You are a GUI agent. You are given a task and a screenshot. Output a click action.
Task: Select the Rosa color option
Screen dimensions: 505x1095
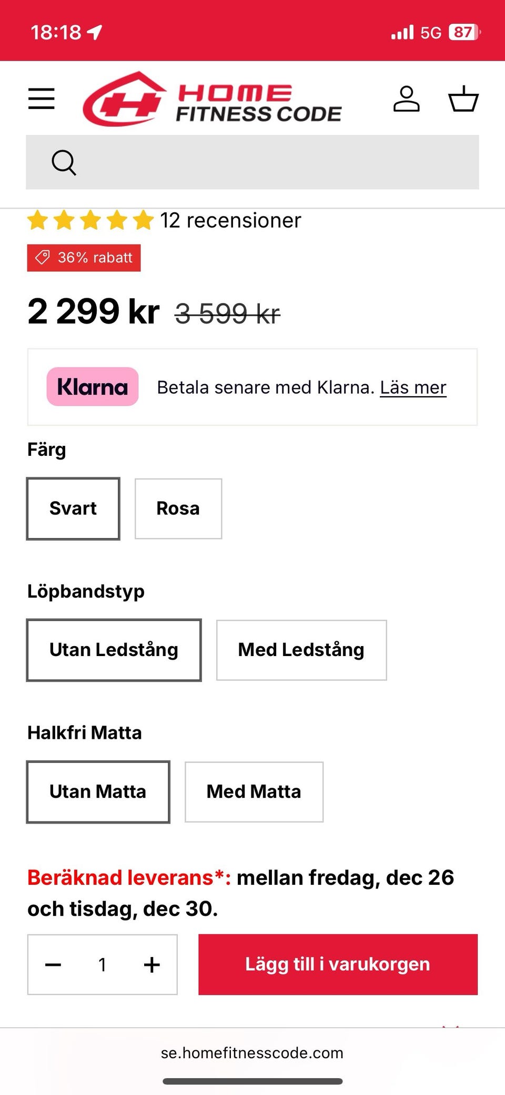(178, 509)
